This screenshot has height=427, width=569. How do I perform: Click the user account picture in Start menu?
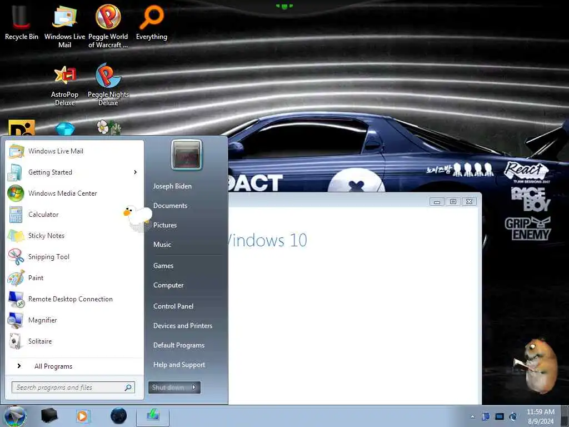click(187, 155)
